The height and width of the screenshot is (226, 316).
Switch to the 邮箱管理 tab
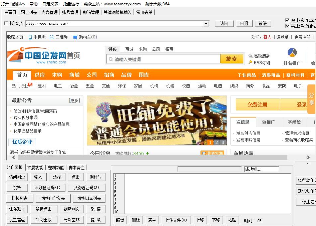pyautogui.click(x=91, y=12)
